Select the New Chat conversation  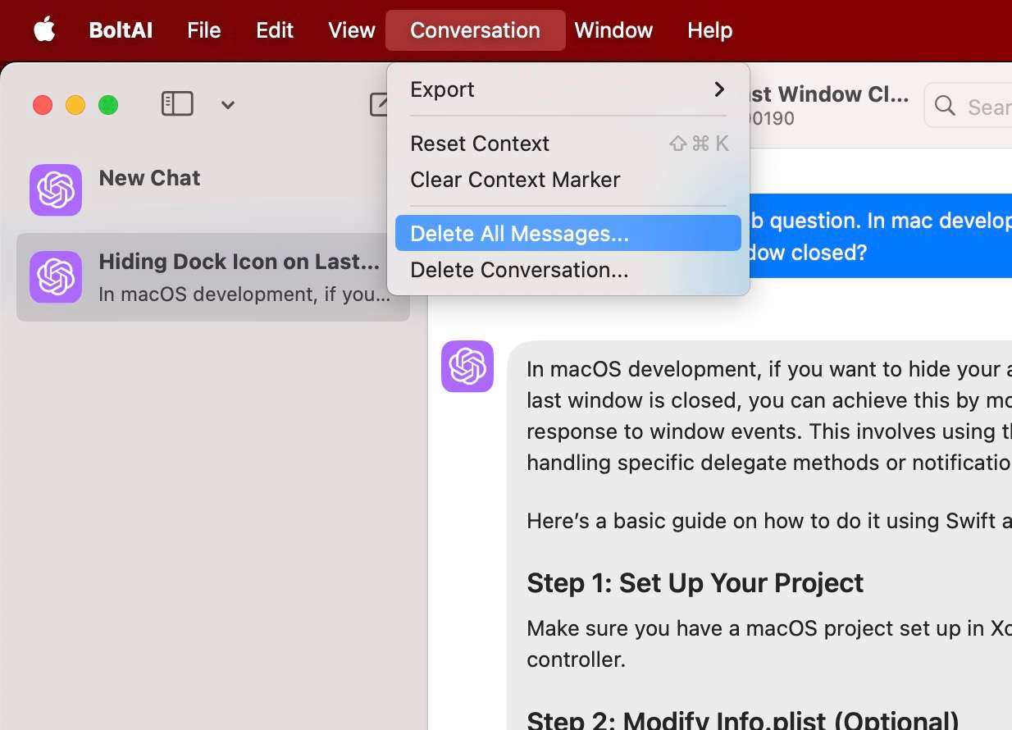[x=213, y=189]
